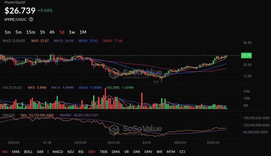Enable the SAR overlay indicator
This screenshot has height=156, width=271.
tap(40, 152)
